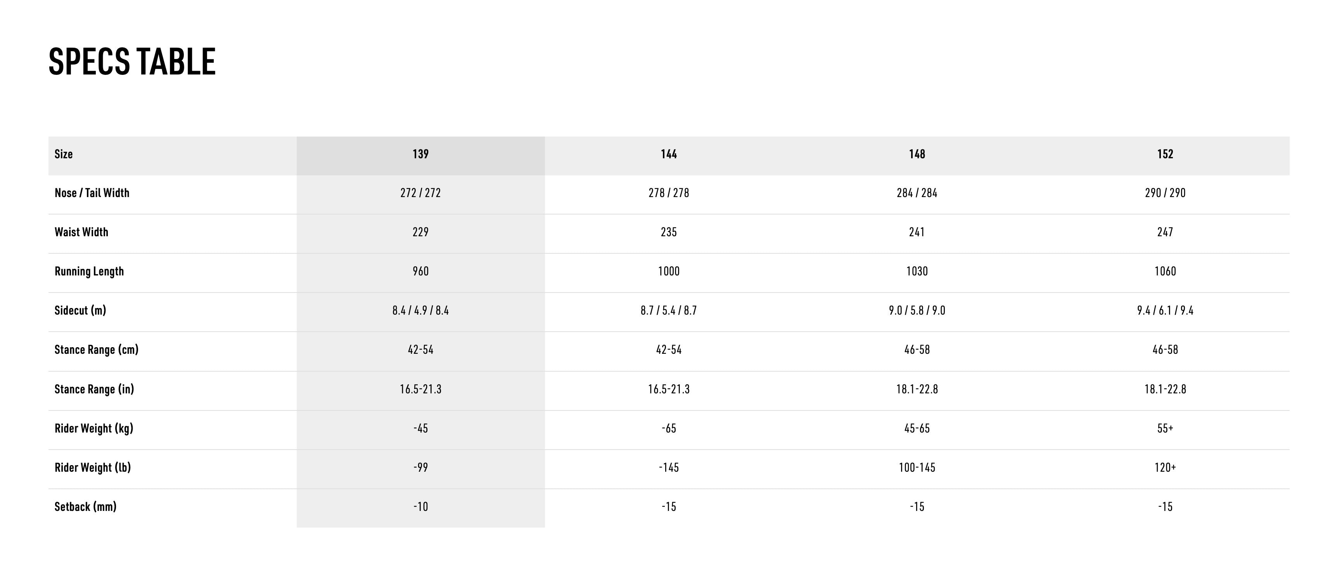Click the Running Length row label
This screenshot has height=585, width=1342.
[89, 272]
